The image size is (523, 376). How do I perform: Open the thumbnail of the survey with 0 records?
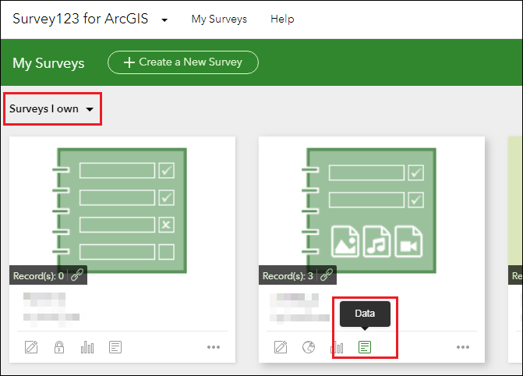122,211
